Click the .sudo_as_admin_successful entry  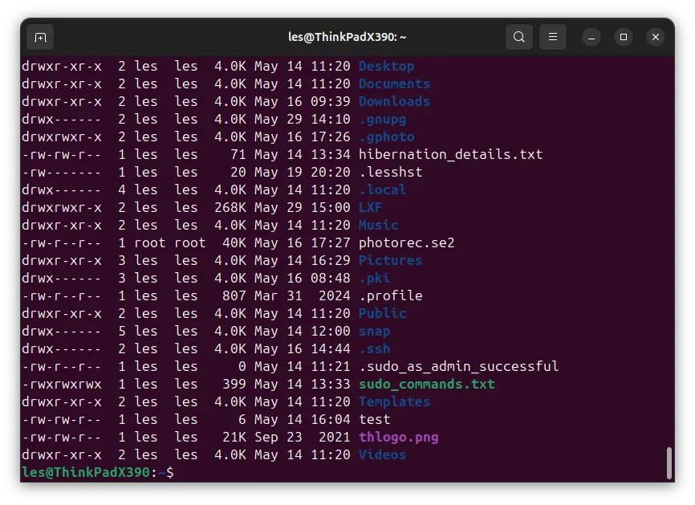458,366
